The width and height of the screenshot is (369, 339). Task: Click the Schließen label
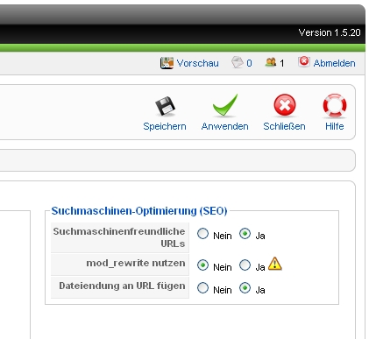coord(284,126)
